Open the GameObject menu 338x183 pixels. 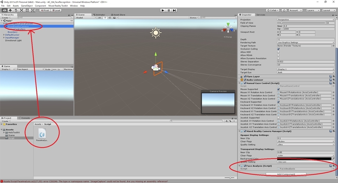tap(27, 6)
